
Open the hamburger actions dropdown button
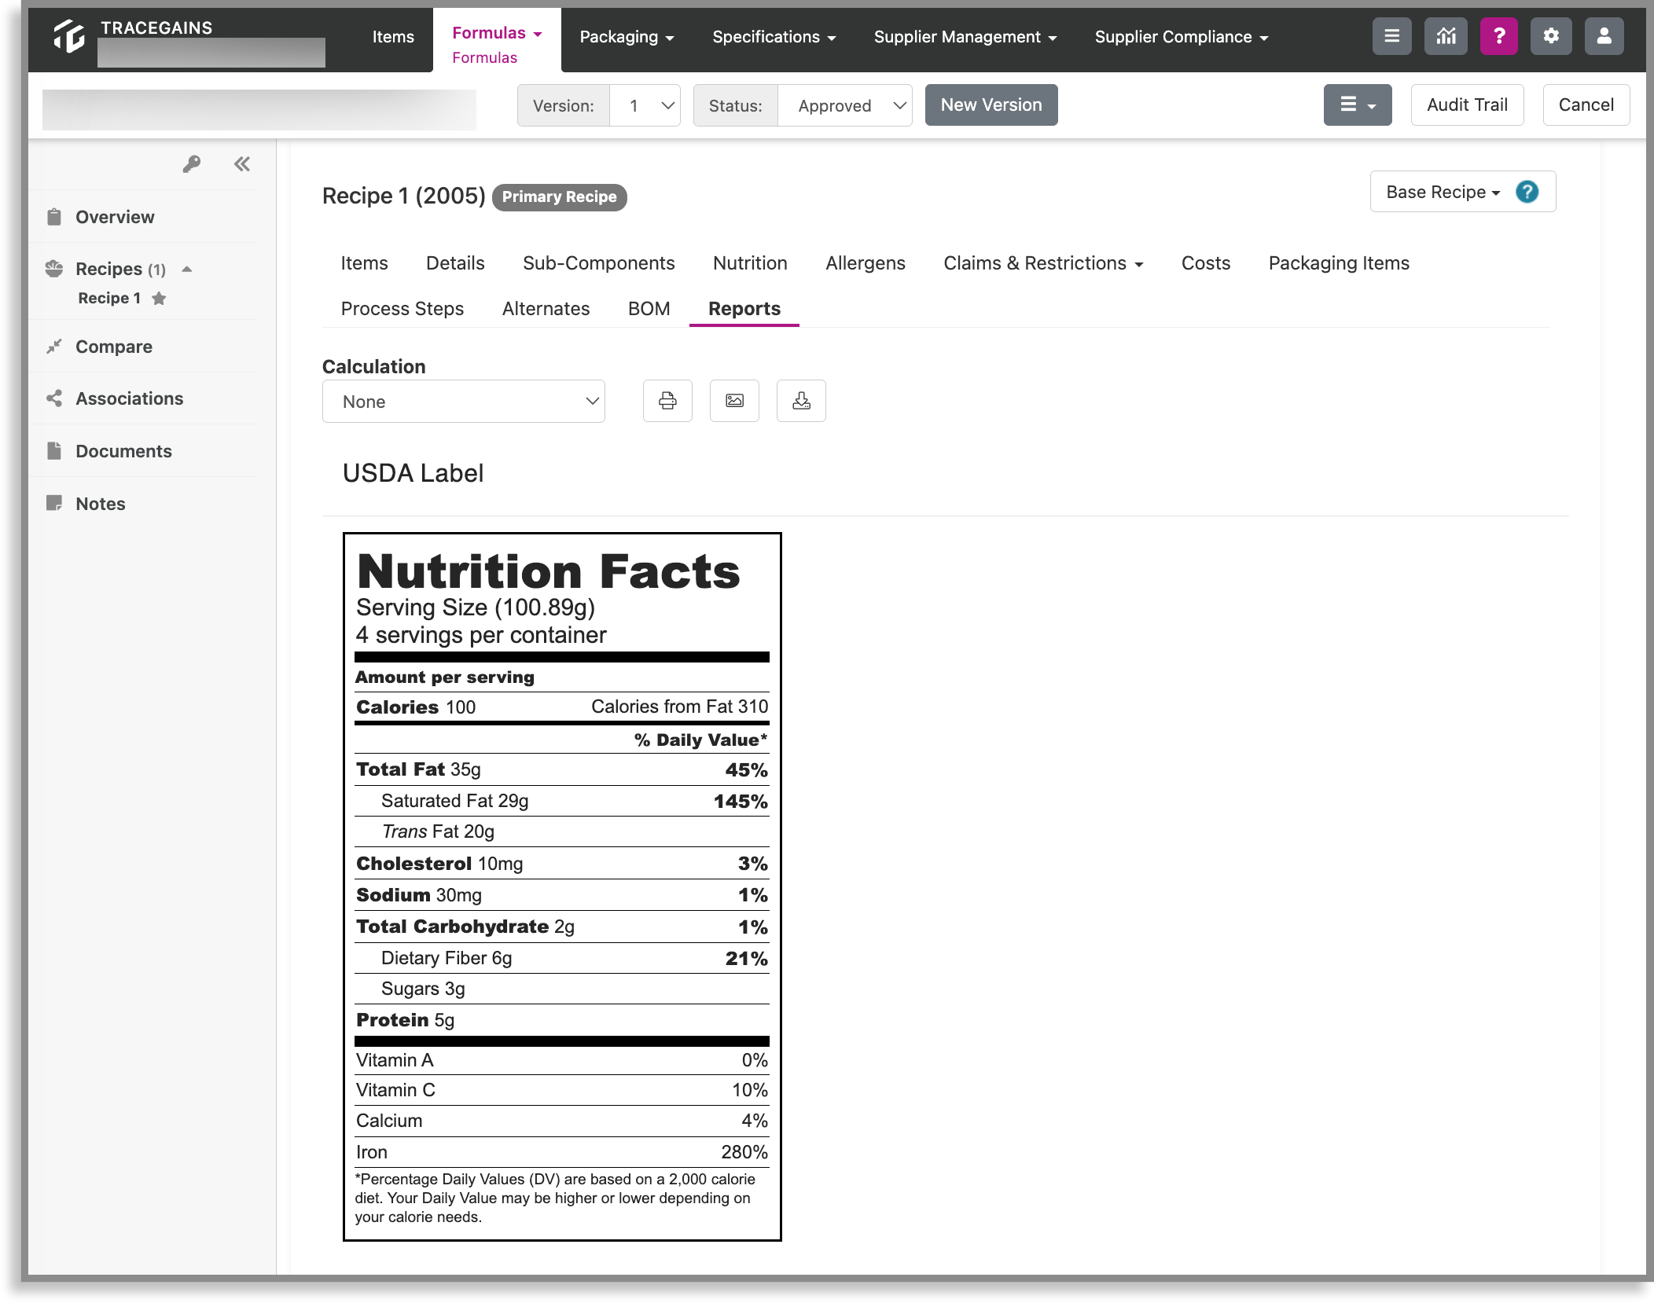pos(1358,105)
